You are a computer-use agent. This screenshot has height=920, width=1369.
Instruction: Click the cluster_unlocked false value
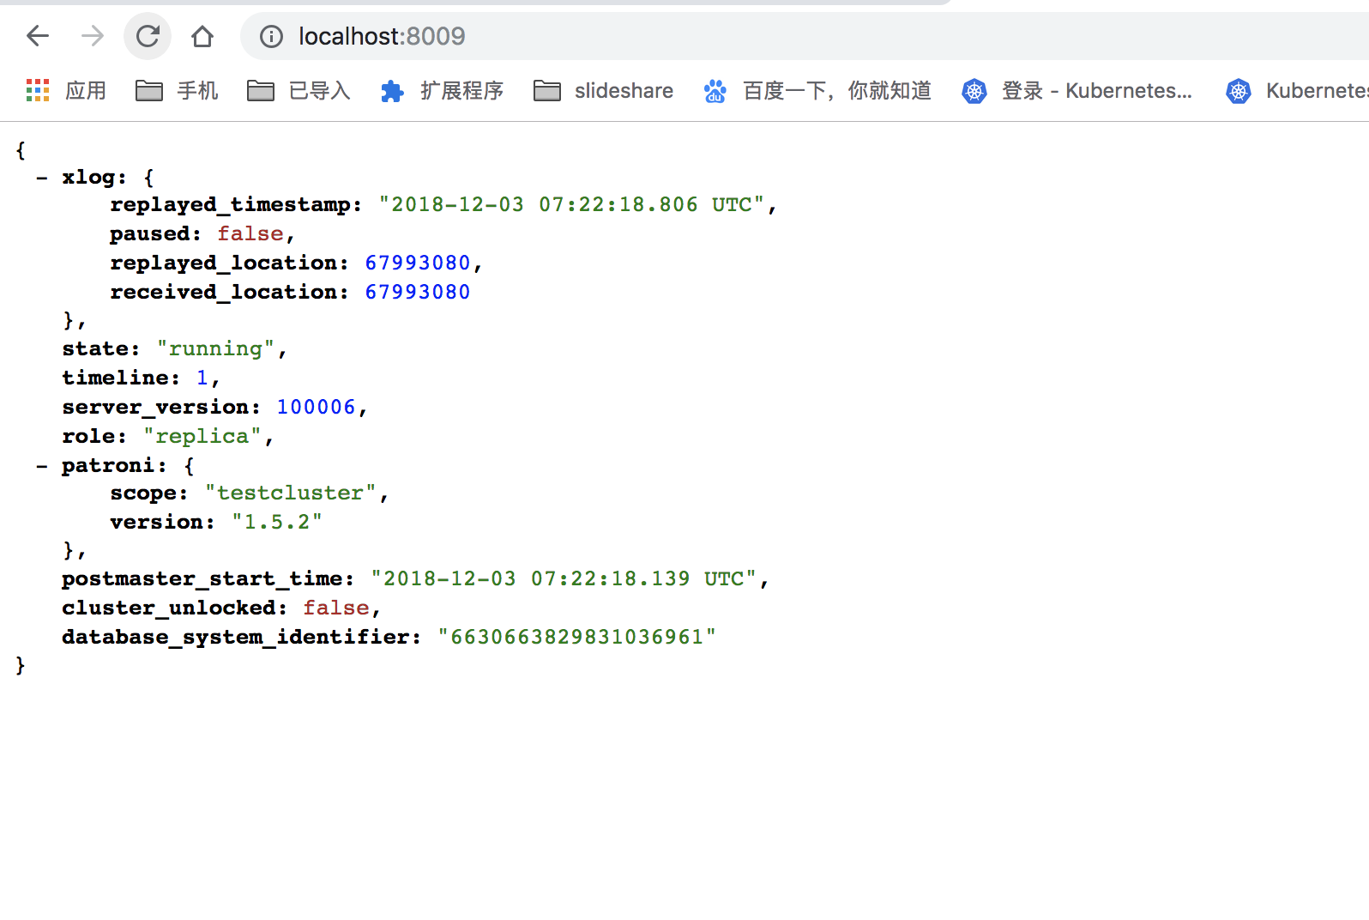pyautogui.click(x=336, y=608)
